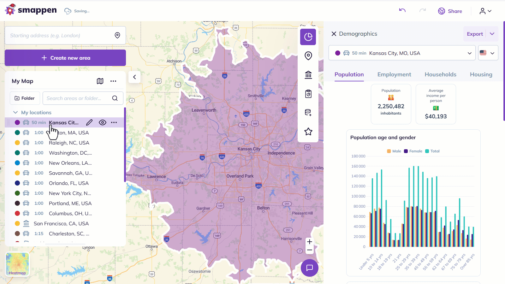Click the Heatmap thumbnail
Screen dimensions: 505x284
(x=17, y=264)
